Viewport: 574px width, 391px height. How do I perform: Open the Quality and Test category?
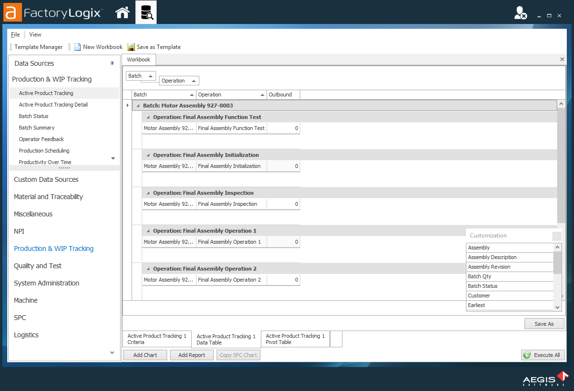[x=38, y=266]
